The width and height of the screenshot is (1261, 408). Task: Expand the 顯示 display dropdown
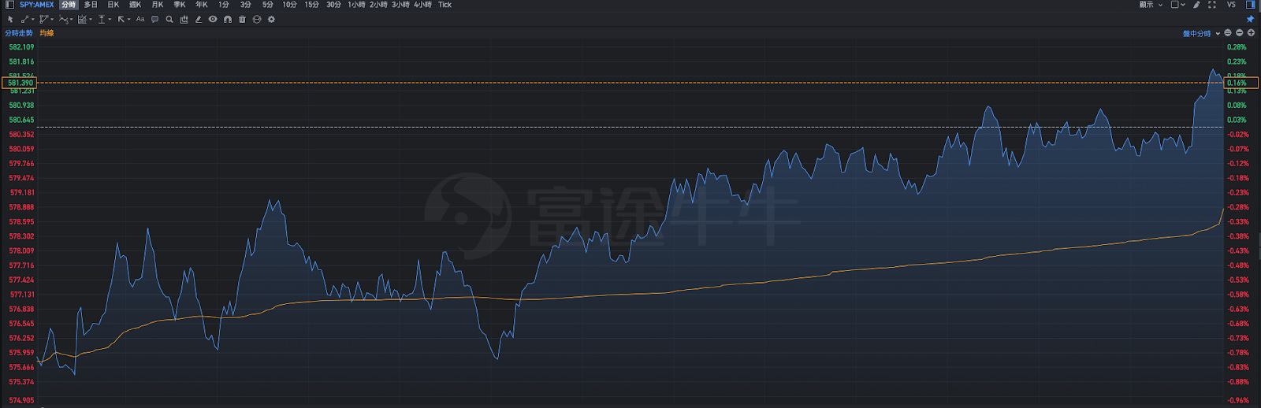point(1151,5)
